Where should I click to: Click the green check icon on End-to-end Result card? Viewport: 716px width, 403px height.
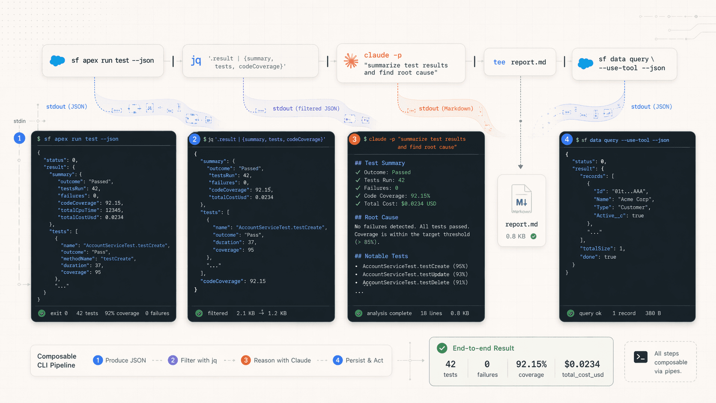coord(442,348)
